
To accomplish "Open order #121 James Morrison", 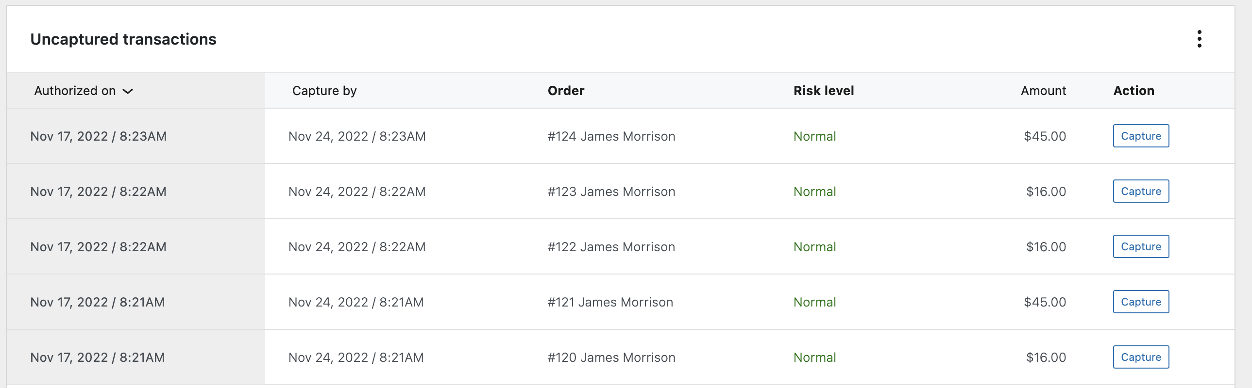I will click(610, 303).
